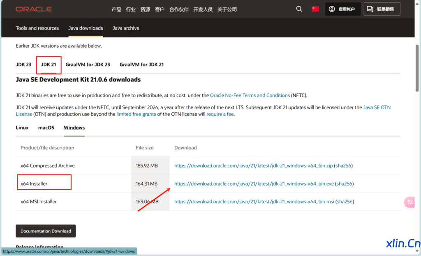Select the Linux platform tab
The height and width of the screenshot is (256, 421).
(22, 128)
